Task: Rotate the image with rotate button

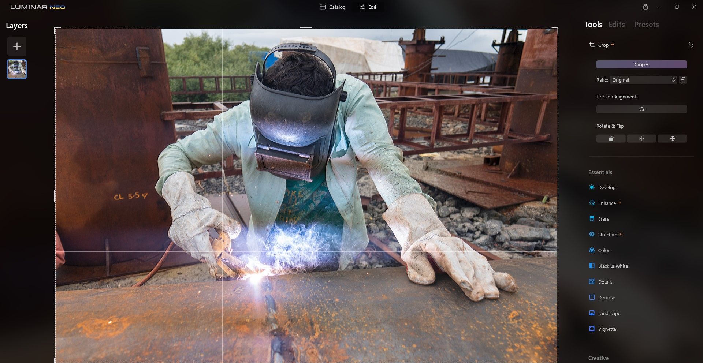Action: click(x=611, y=139)
